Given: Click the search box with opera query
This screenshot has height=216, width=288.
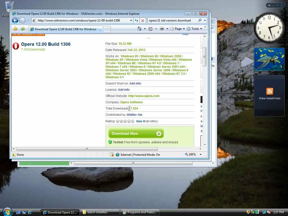Looking at the screenshot, I should (172, 20).
